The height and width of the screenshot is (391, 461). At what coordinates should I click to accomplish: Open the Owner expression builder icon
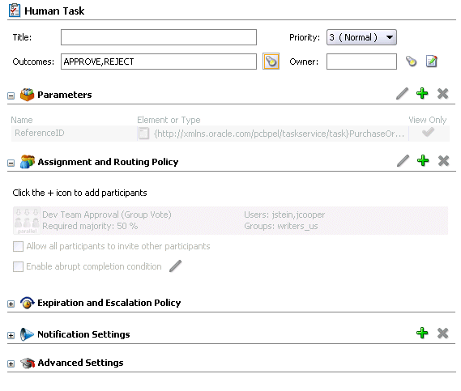tap(432, 61)
